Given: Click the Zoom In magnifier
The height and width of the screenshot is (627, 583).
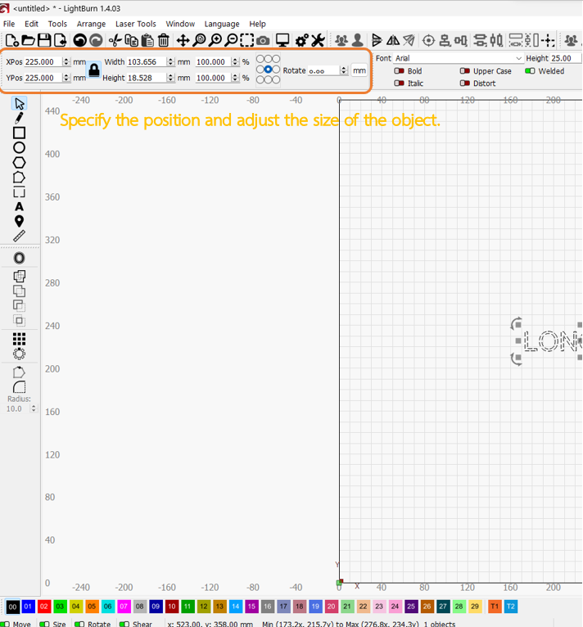Looking at the screenshot, I should pos(215,40).
